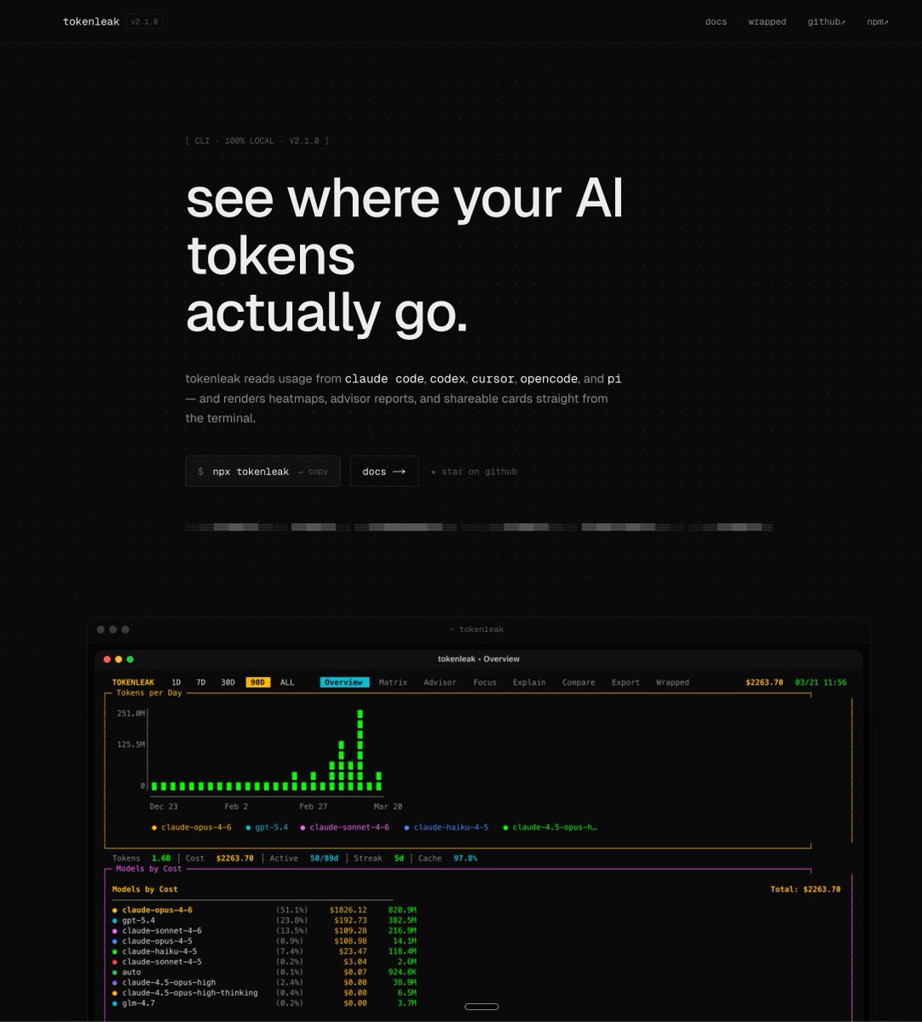Click the gpt-5.4 row showing $192.73
922x1022 pixels.
point(264,921)
